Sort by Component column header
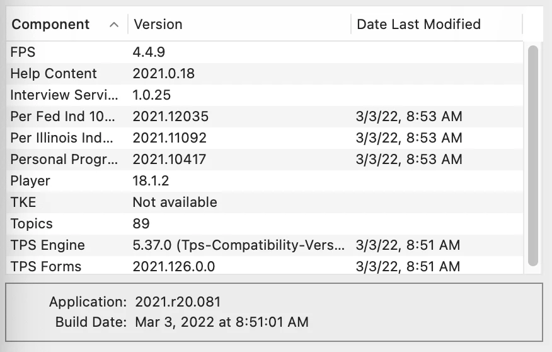 coord(67,25)
